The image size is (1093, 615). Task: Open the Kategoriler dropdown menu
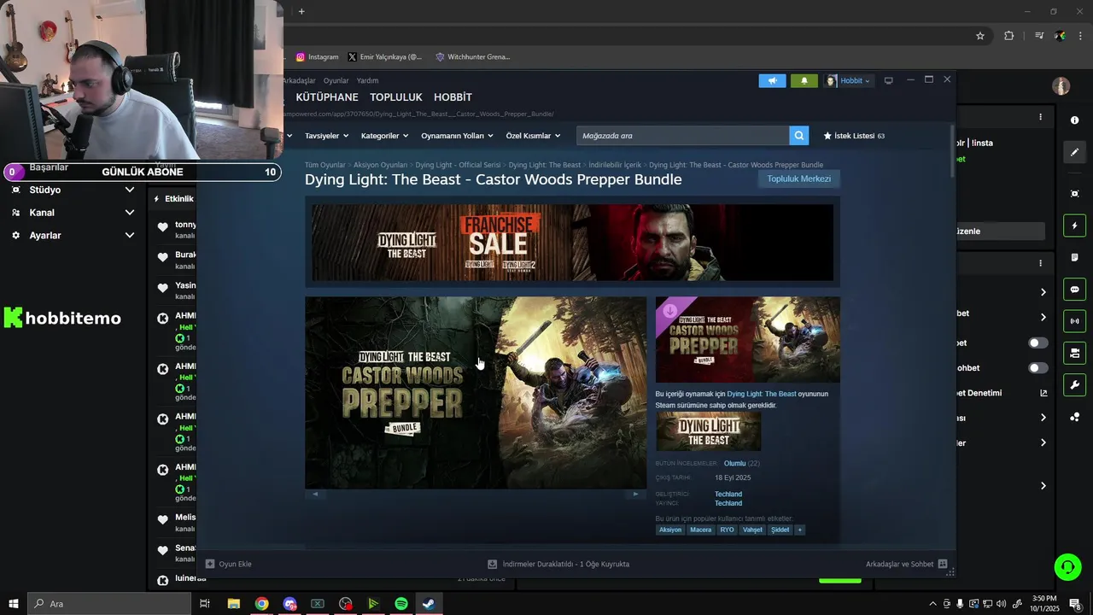tap(384, 136)
